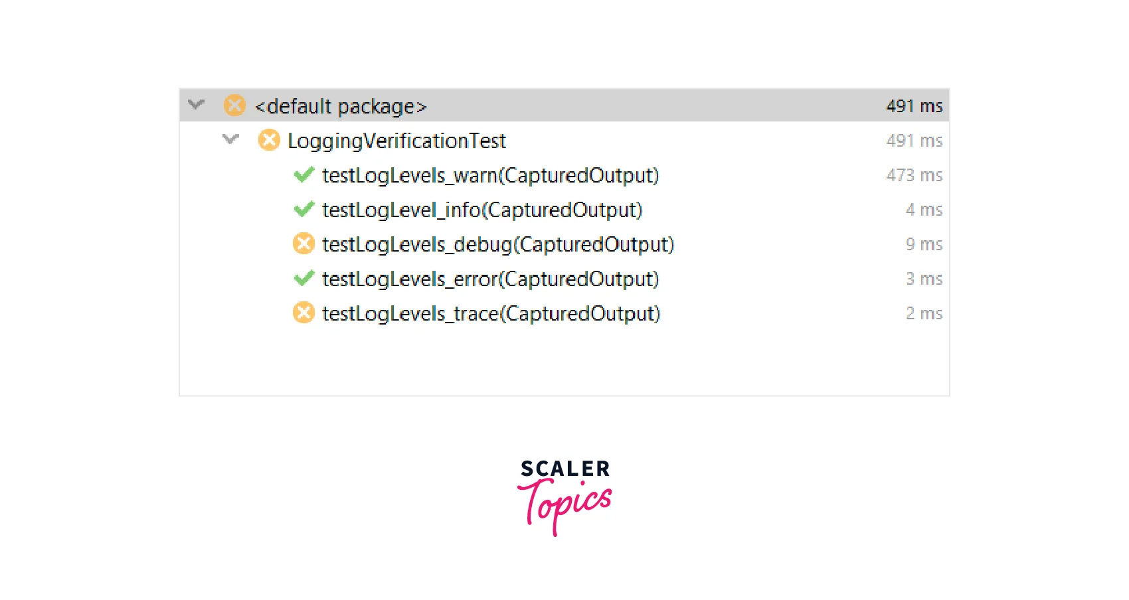Select the <default package> row label
Viewport: 1129px width, 600px height.
[x=340, y=106]
